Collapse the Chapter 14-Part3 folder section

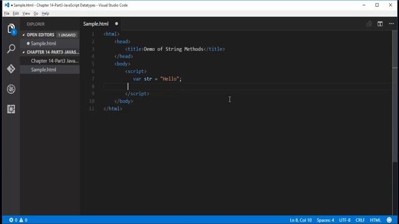click(24, 52)
